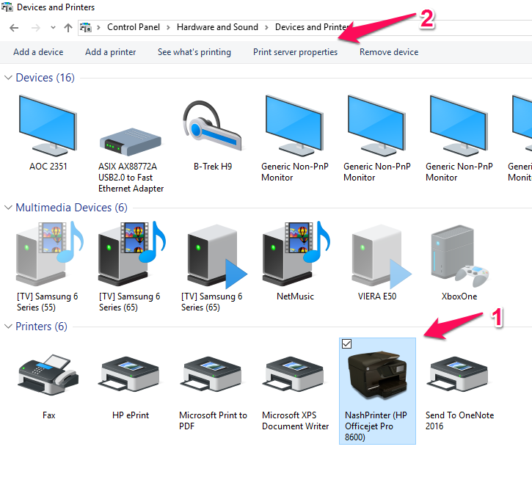Go forward with the Forward arrow

coord(36,27)
